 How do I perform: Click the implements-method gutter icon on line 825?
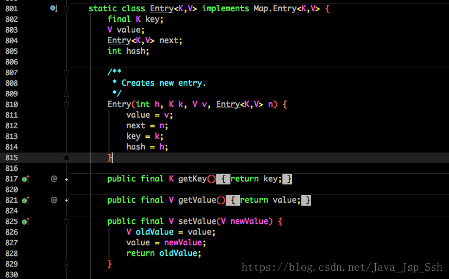26,222
